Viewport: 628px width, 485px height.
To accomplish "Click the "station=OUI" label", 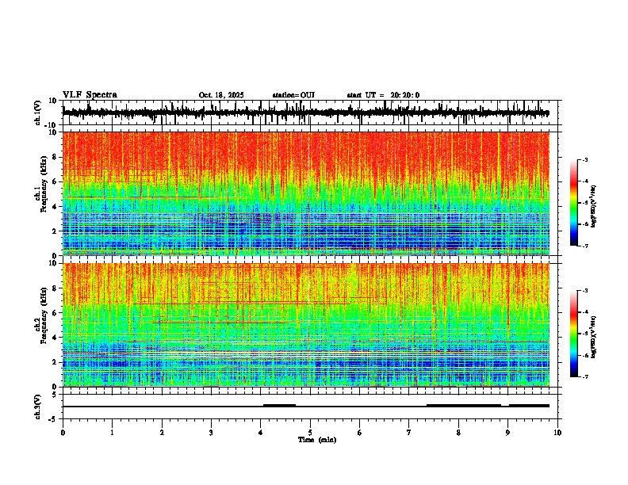I will (293, 95).
